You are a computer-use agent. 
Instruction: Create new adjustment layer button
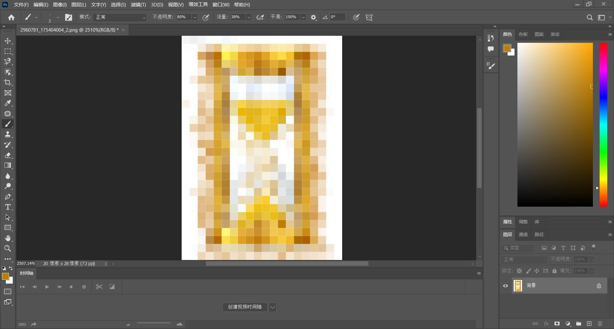pos(568,324)
